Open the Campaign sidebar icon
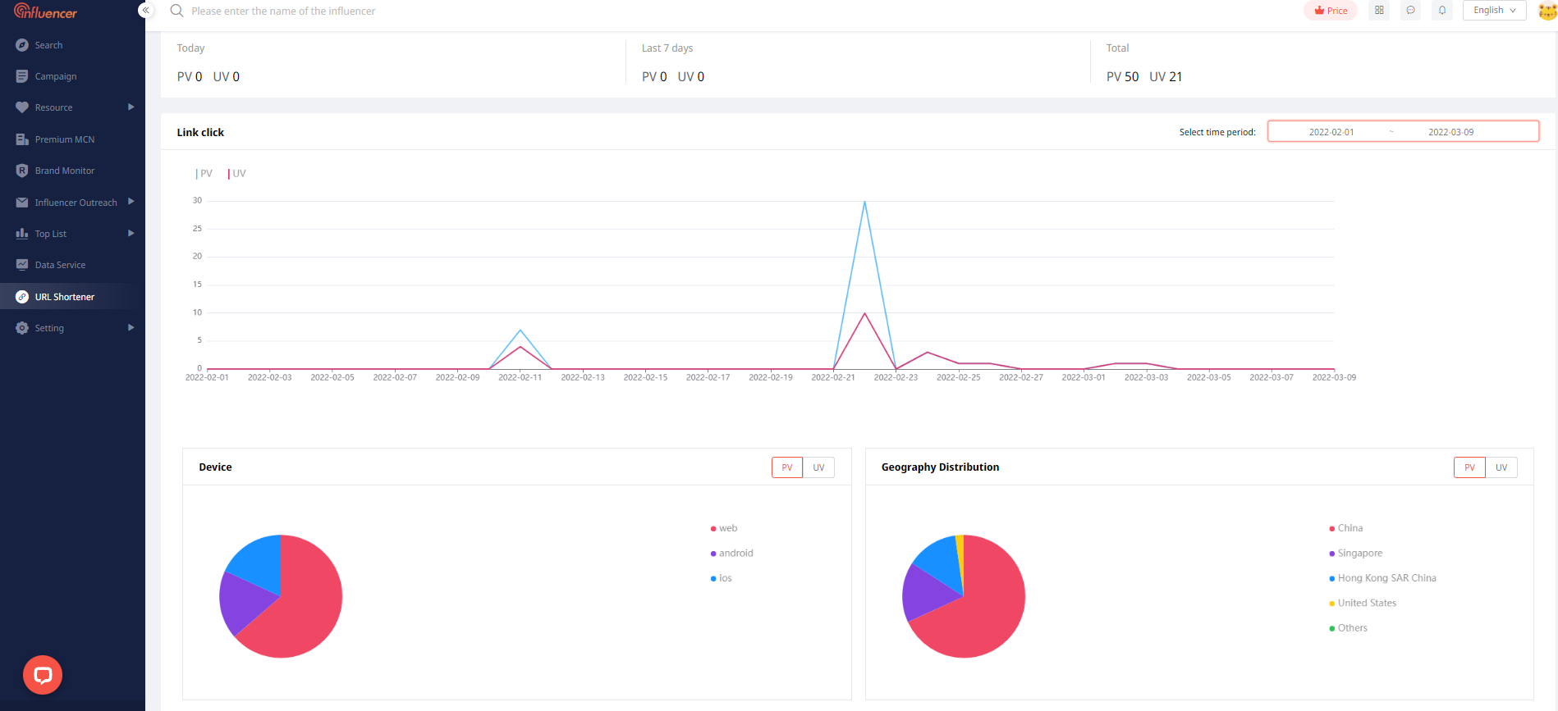This screenshot has height=711, width=1558. [22, 76]
